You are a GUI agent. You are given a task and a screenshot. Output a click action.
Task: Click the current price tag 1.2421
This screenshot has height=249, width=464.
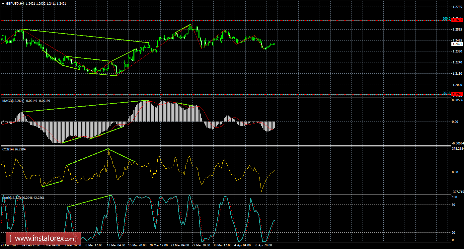click(x=457, y=43)
